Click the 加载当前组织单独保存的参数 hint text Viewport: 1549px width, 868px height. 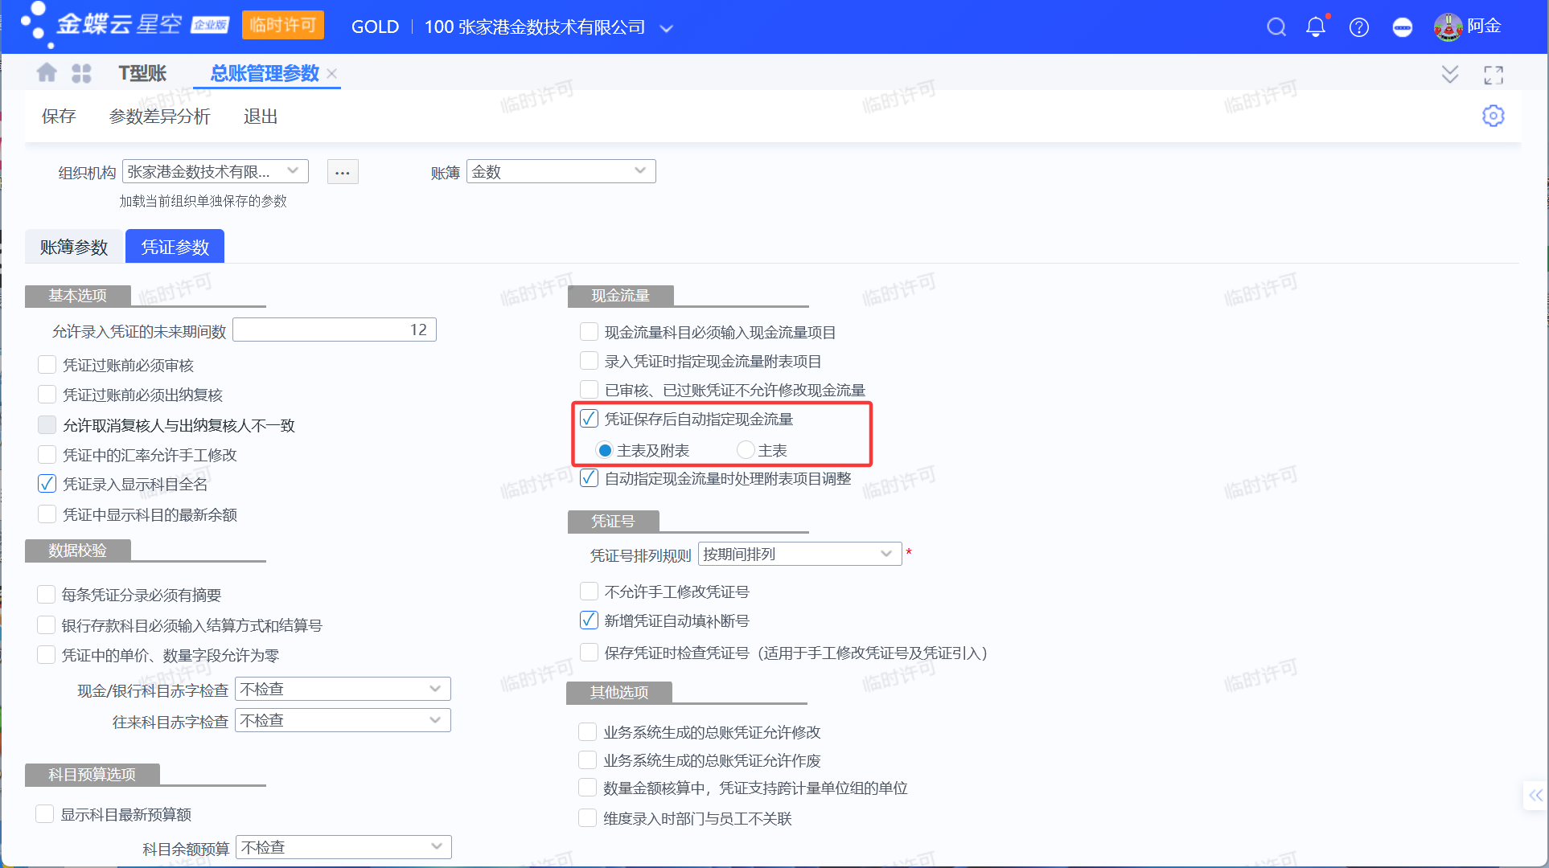point(203,201)
